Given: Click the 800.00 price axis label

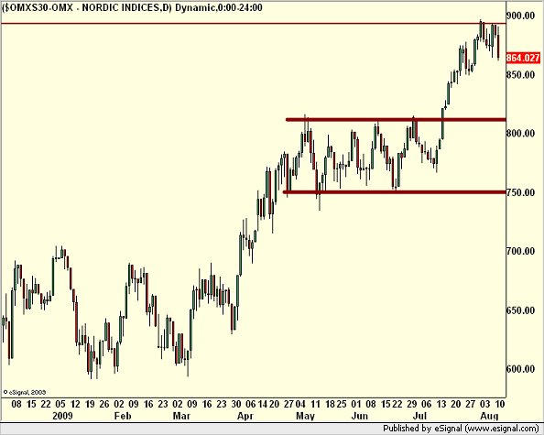Looking at the screenshot, I should [521, 133].
